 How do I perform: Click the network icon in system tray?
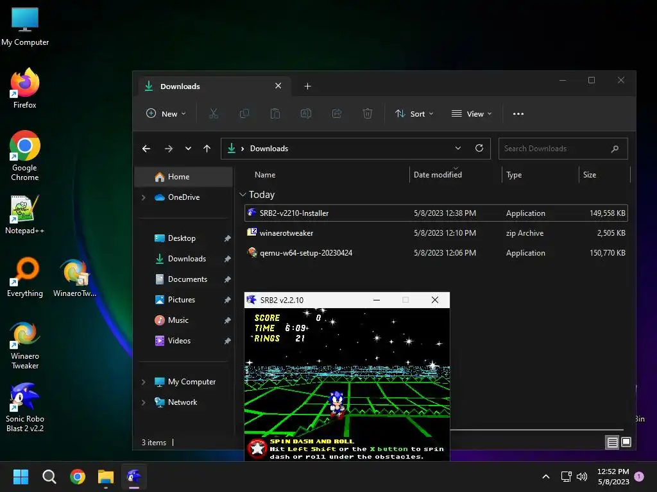(566, 477)
